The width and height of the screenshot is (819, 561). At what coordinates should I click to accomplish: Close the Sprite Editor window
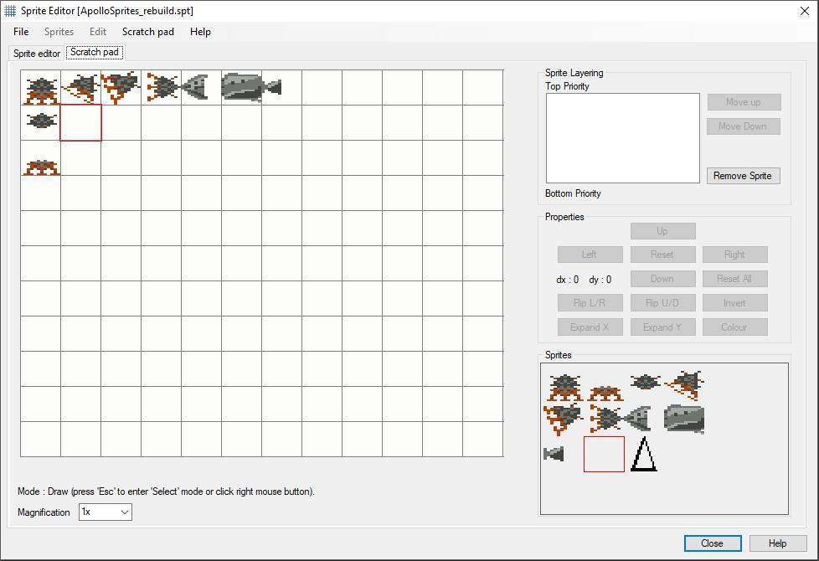point(805,11)
